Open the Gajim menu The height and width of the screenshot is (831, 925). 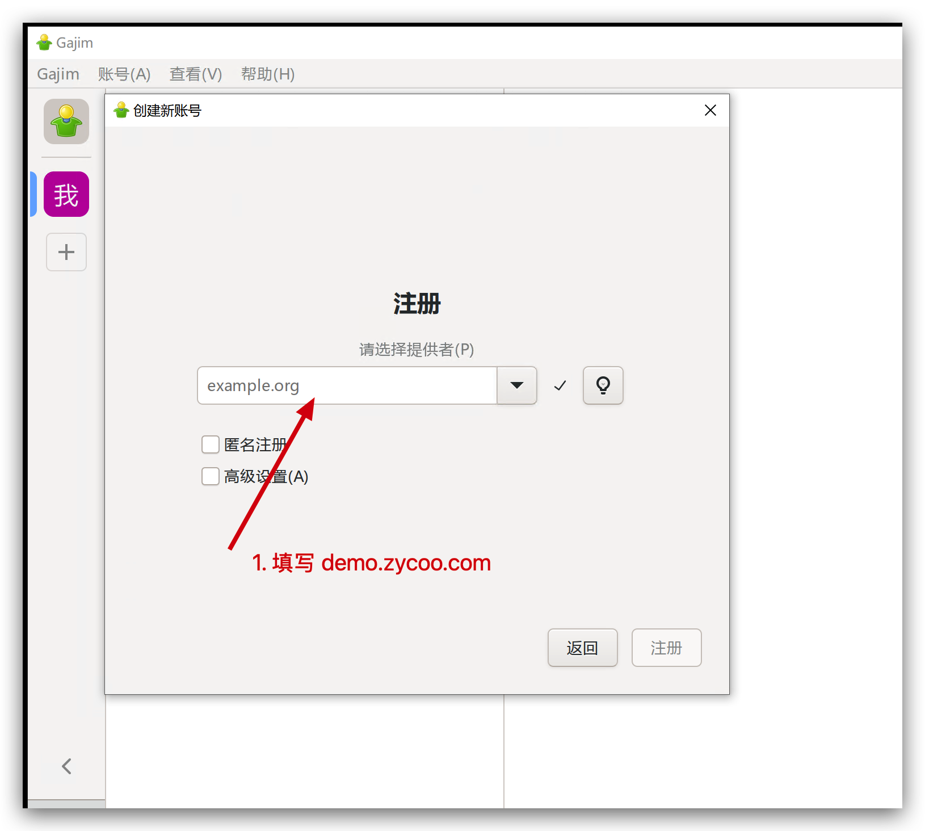tap(58, 74)
